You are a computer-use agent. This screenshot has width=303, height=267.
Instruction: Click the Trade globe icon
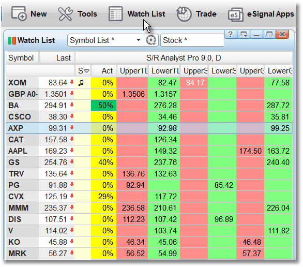coord(184,14)
